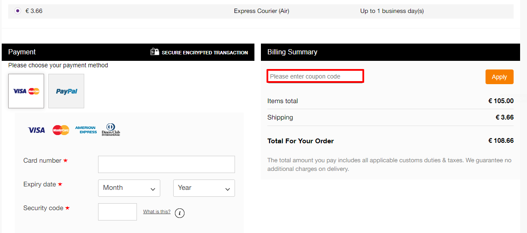Focus the Card number input field

tap(166, 164)
